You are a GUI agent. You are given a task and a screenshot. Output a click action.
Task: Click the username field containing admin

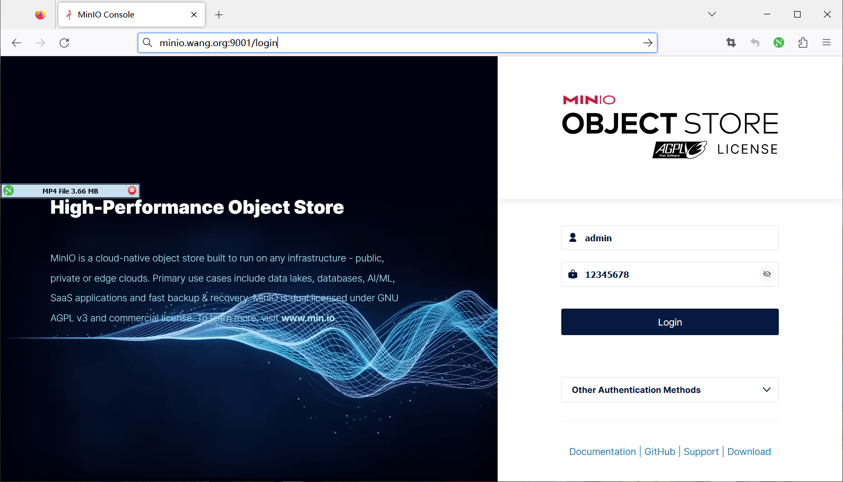pyautogui.click(x=670, y=238)
